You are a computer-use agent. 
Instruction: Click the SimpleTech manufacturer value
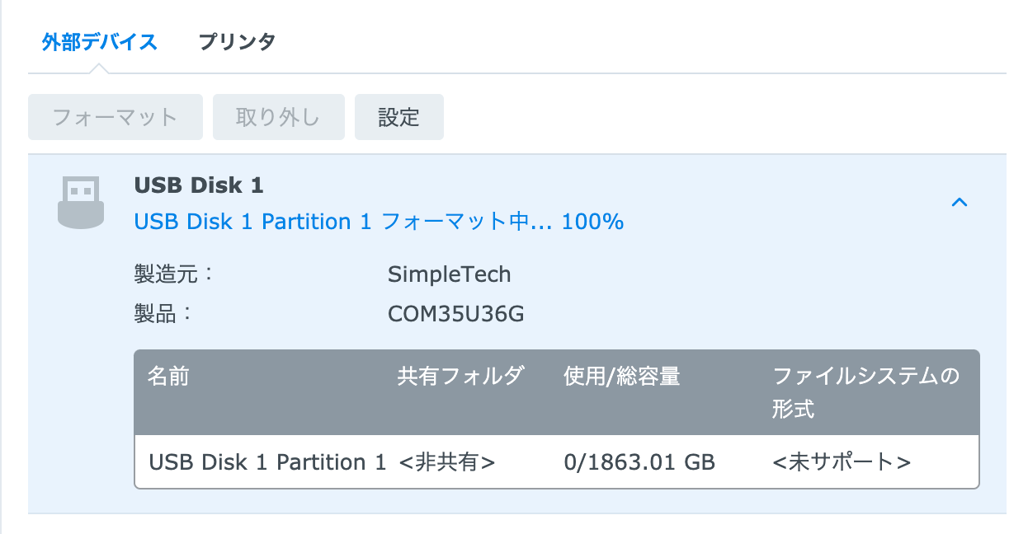[450, 274]
